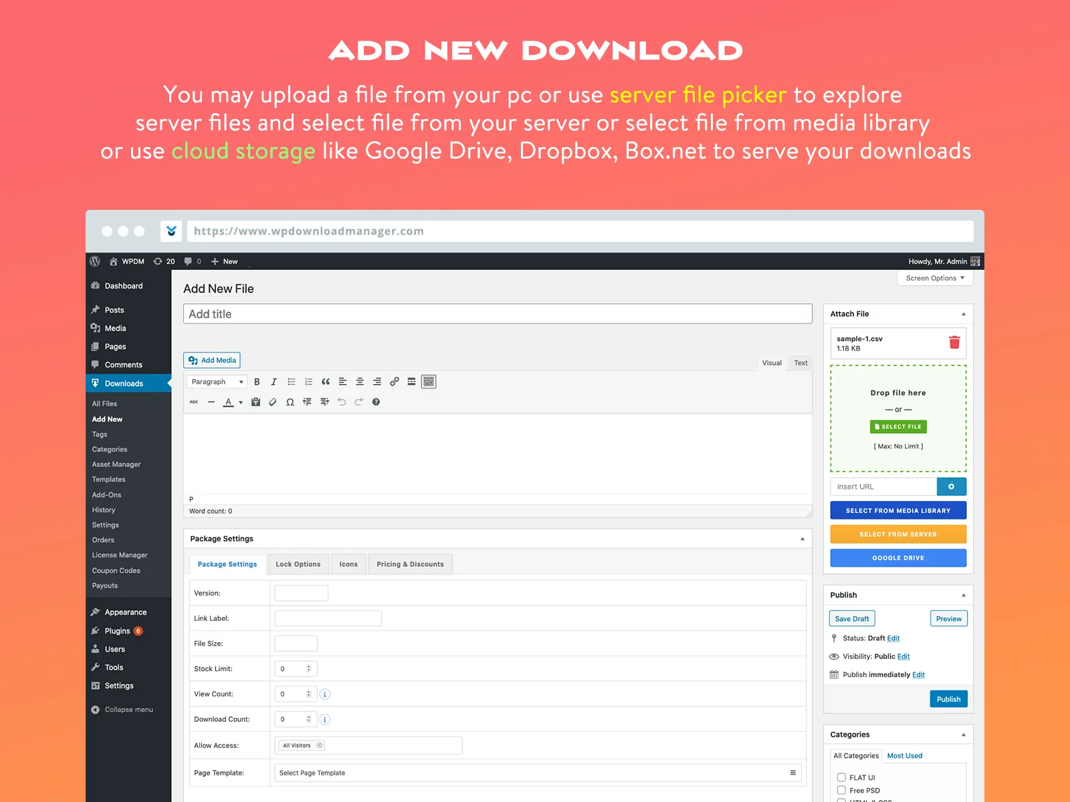This screenshot has height=802, width=1070.
Task: Insert a special character with Omega icon
Action: [290, 402]
